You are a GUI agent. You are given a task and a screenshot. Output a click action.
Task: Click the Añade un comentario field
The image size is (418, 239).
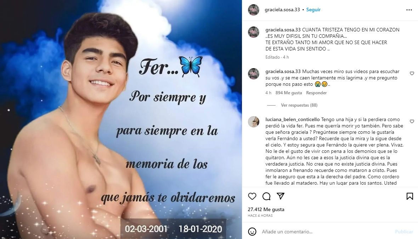325,232
